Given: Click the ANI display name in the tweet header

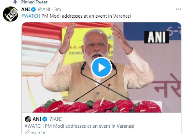Looking at the screenshot, I should 25,9.
